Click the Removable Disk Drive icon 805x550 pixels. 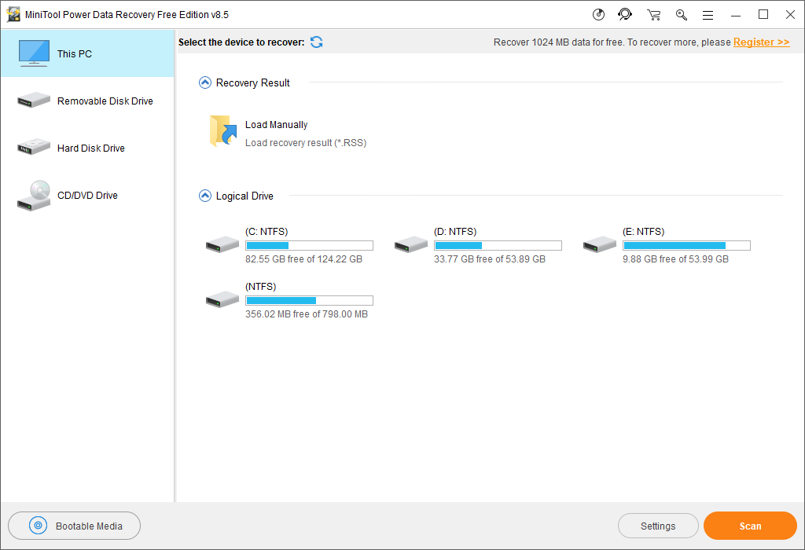(34, 100)
